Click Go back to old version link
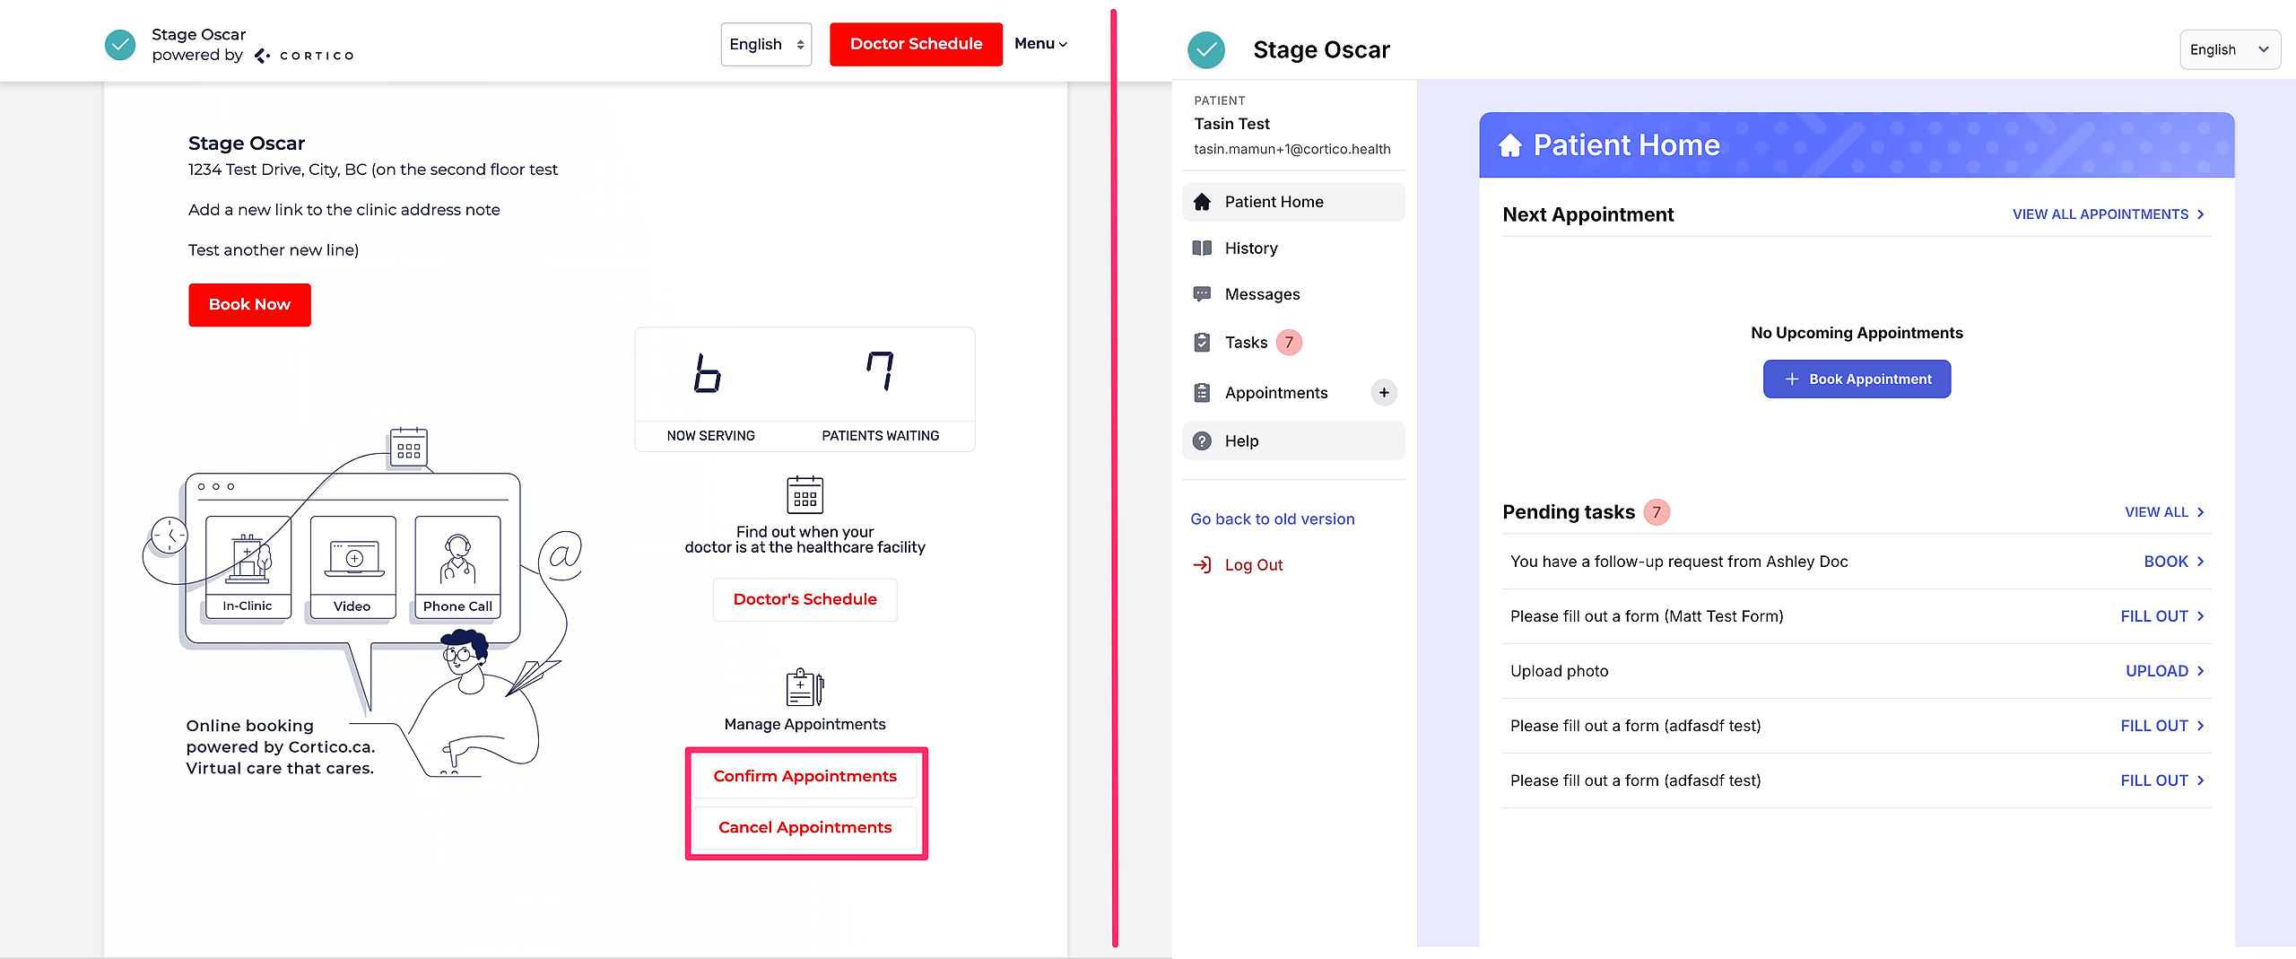The image size is (2296, 959). (1272, 519)
